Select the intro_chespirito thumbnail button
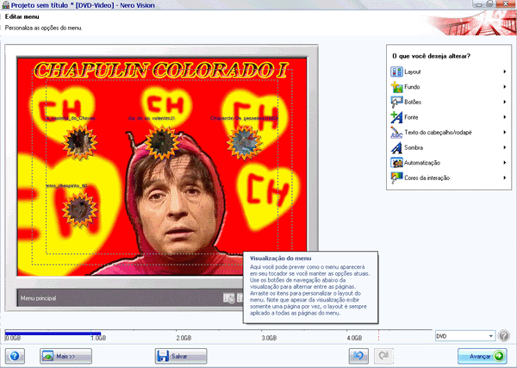 [x=79, y=205]
